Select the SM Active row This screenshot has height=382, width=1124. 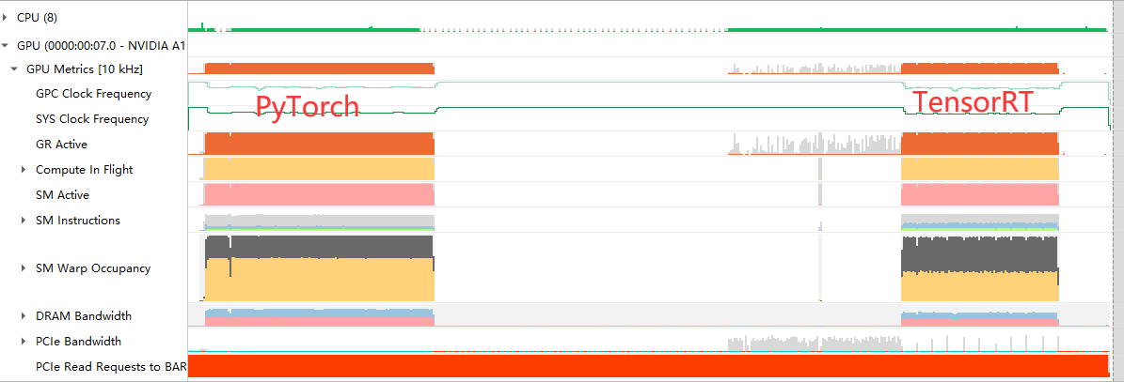coord(62,195)
